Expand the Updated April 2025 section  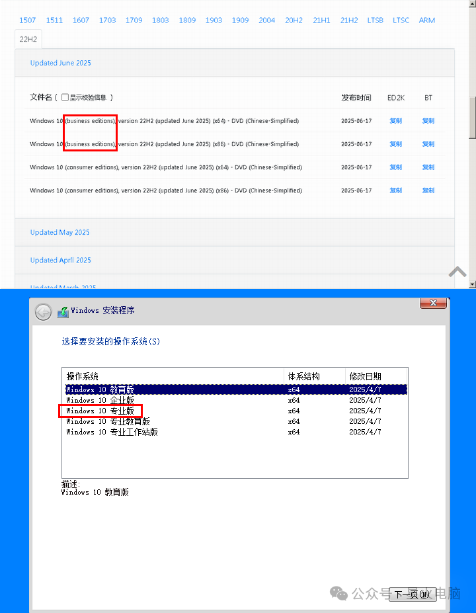61,260
